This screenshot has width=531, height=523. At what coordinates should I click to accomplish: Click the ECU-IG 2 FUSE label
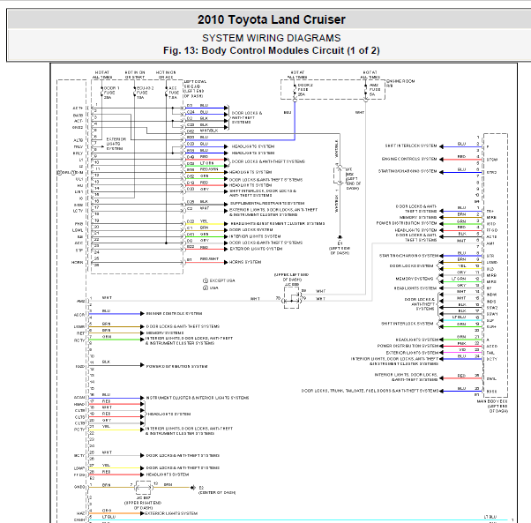point(145,93)
